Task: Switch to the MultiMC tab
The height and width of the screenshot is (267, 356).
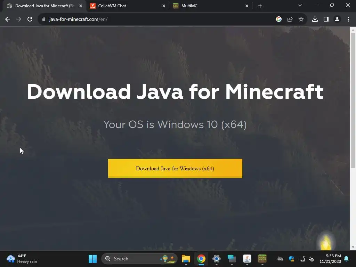Action: (x=211, y=6)
